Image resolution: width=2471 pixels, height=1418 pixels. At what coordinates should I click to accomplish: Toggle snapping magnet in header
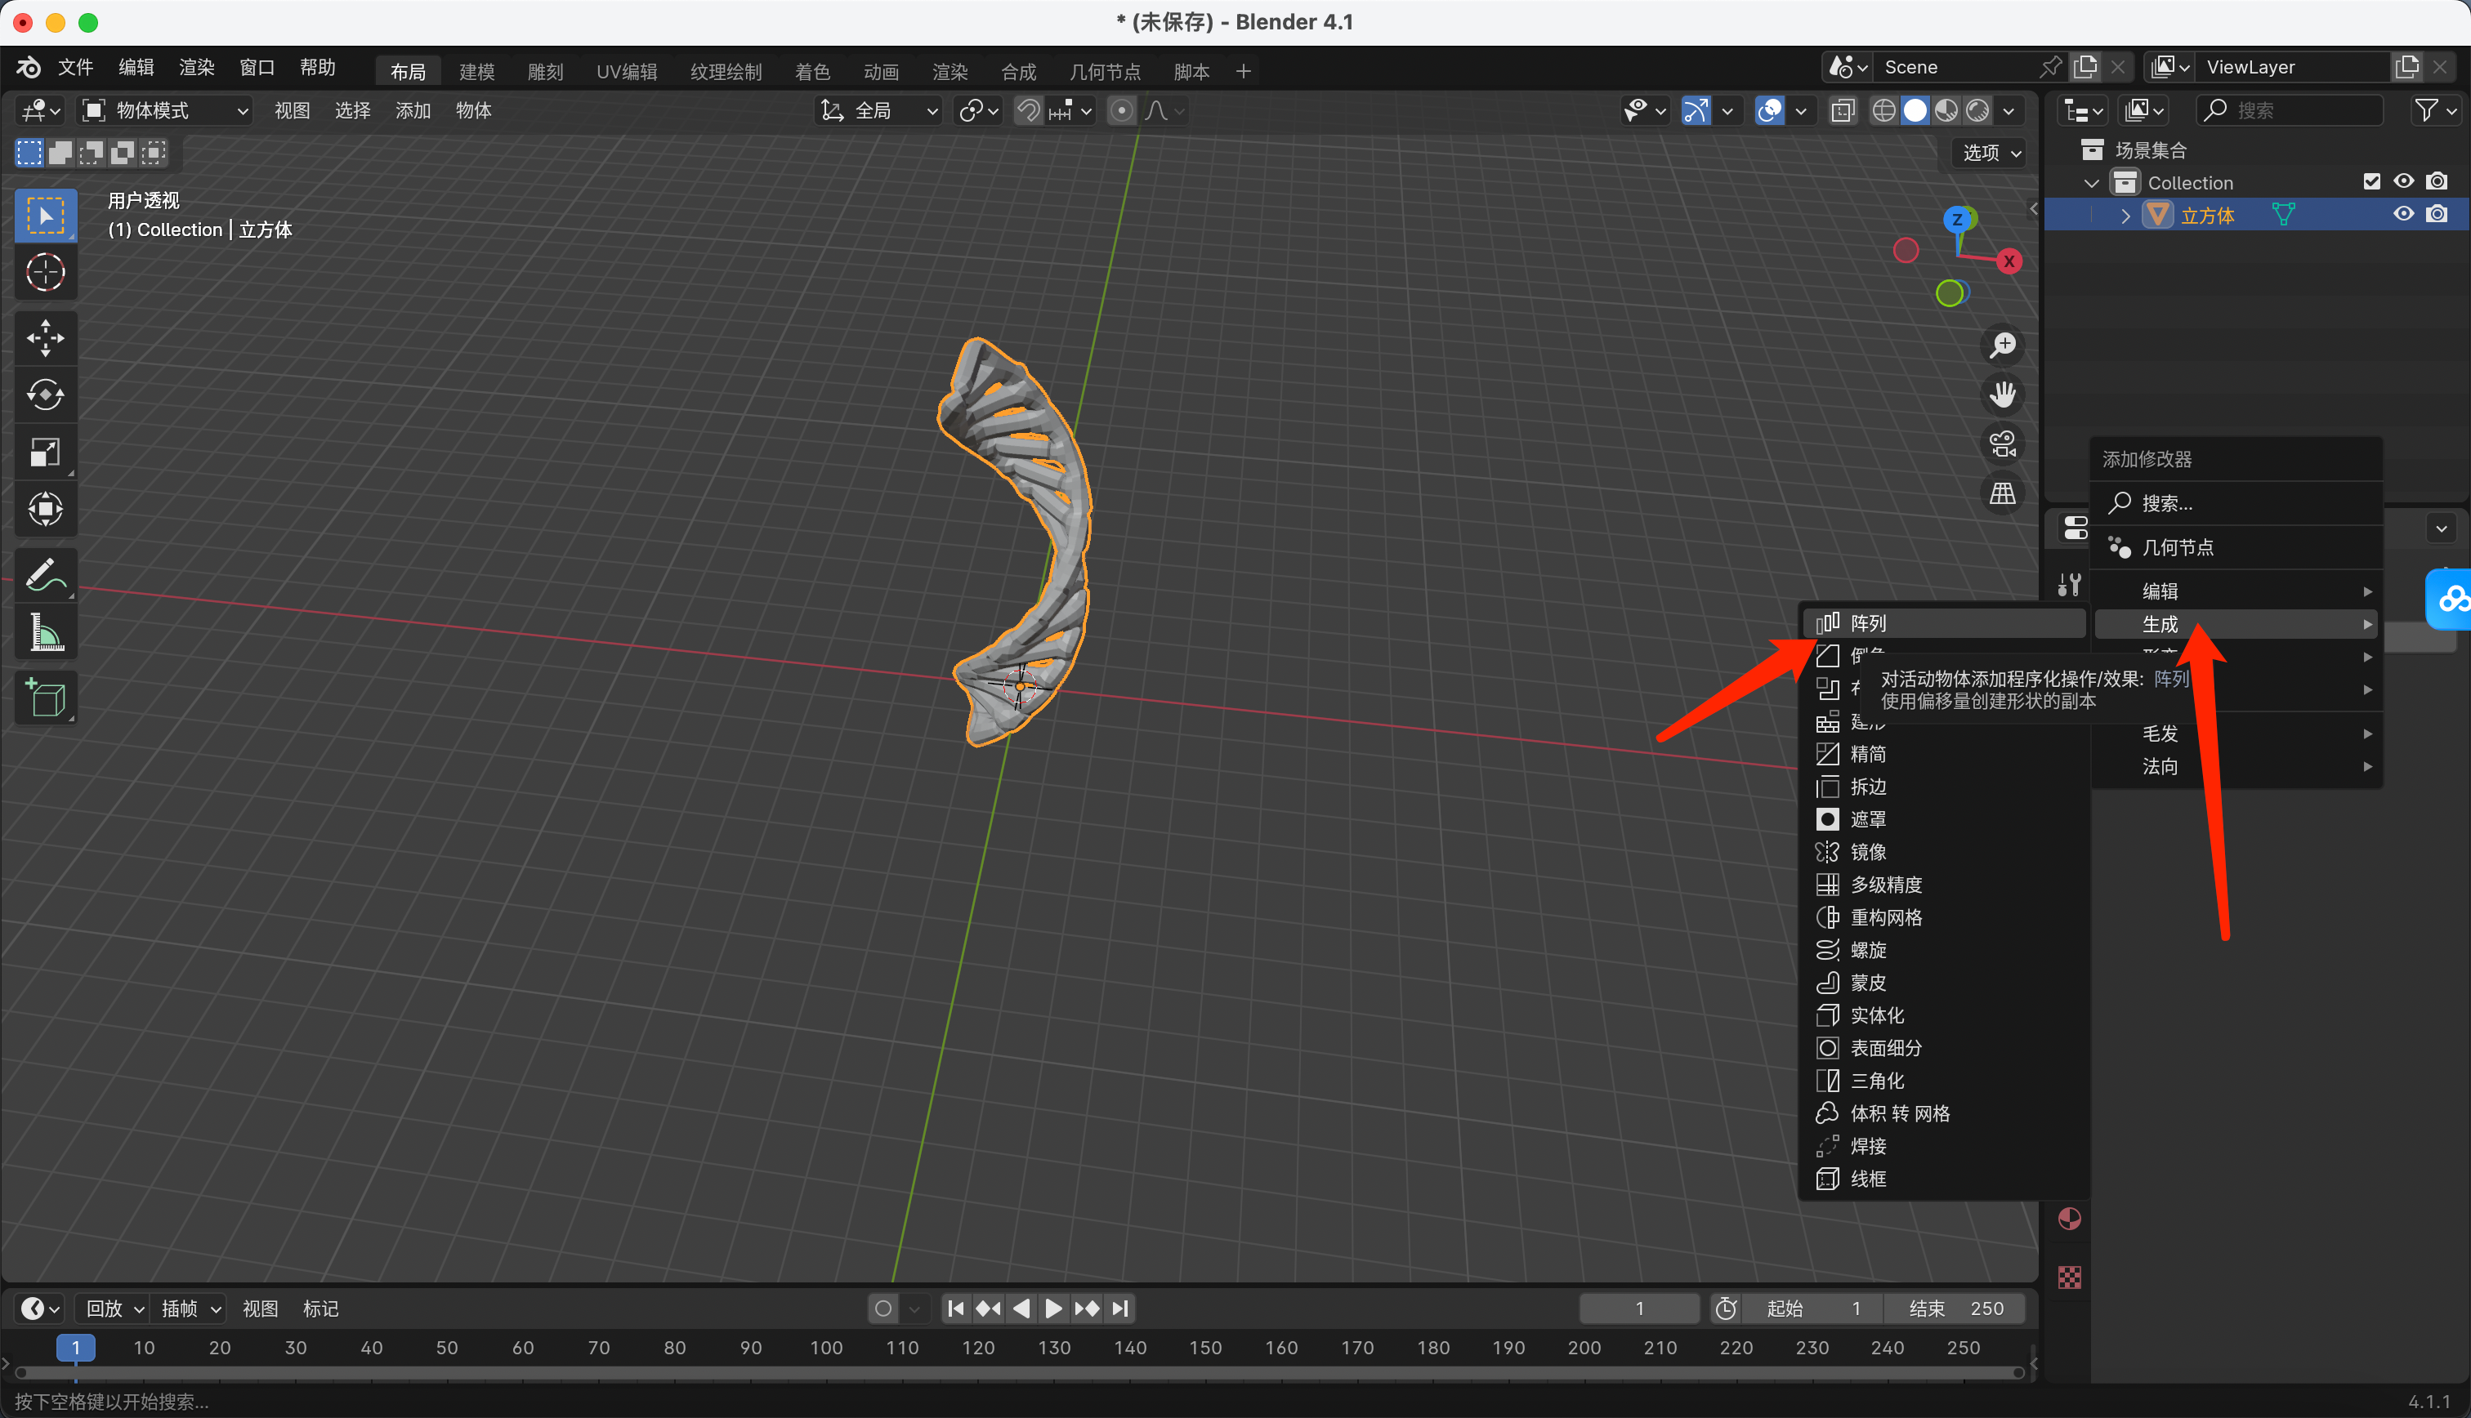(1029, 111)
